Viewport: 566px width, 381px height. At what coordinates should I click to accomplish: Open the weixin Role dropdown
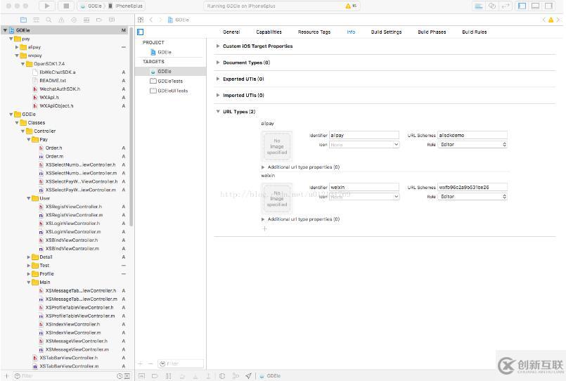(x=472, y=197)
